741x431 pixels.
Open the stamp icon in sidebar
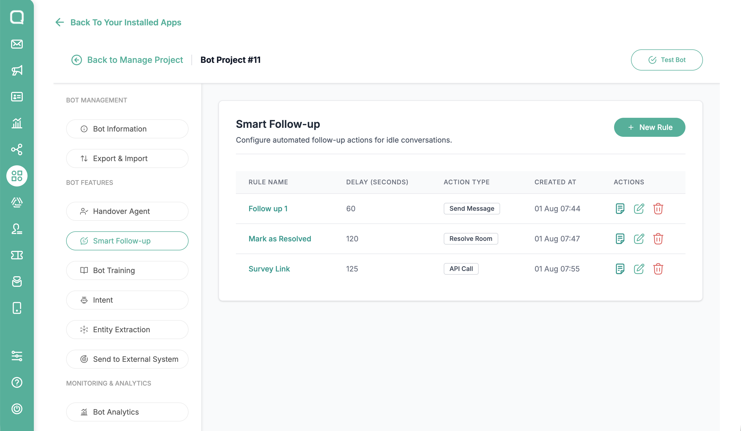17,229
